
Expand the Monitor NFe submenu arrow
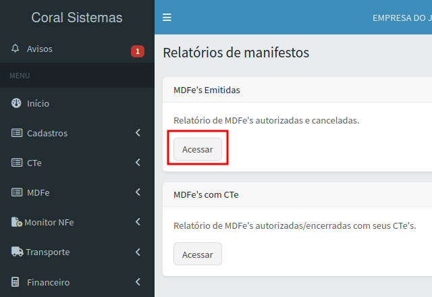click(x=138, y=222)
